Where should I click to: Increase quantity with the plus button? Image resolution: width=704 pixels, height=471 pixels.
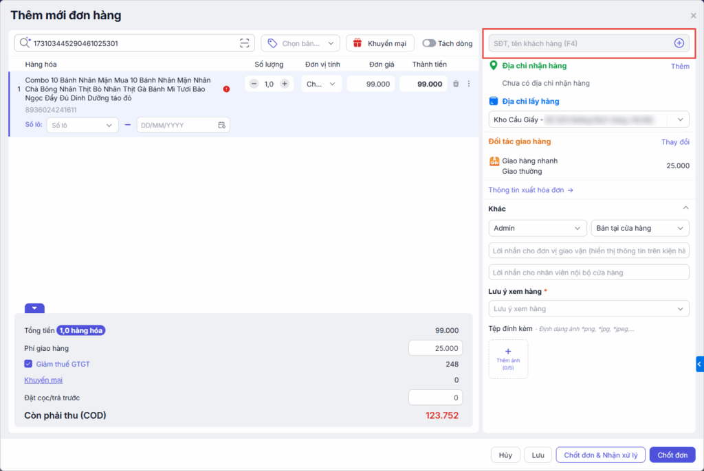click(285, 84)
